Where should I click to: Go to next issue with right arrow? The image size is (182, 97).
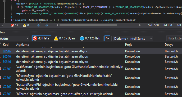[x=46, y=25]
